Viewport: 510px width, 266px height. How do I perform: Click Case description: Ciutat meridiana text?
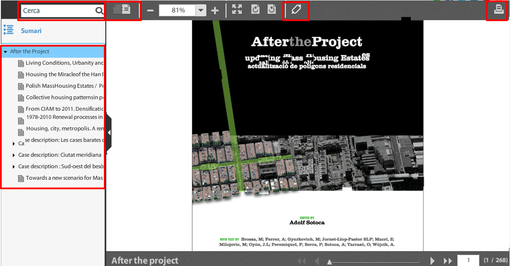tap(60, 155)
